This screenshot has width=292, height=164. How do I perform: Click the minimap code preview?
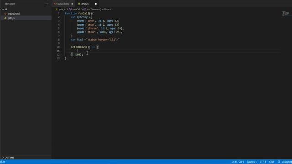click(x=286, y=14)
